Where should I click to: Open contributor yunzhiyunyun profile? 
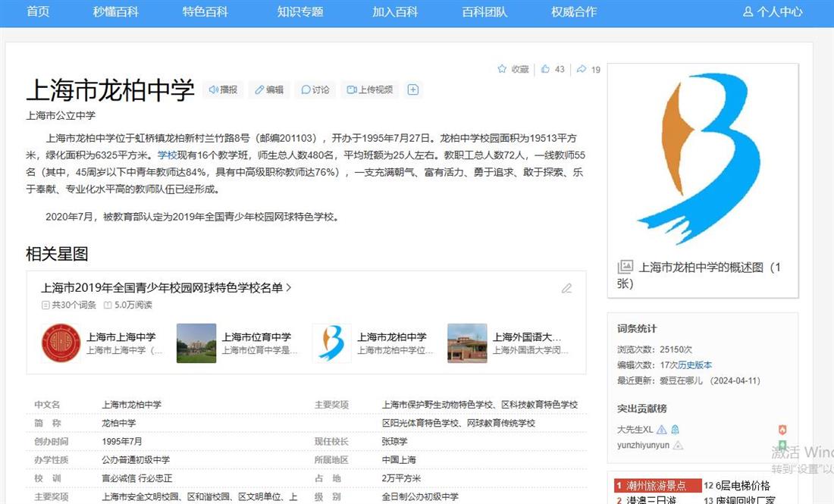tap(643, 446)
